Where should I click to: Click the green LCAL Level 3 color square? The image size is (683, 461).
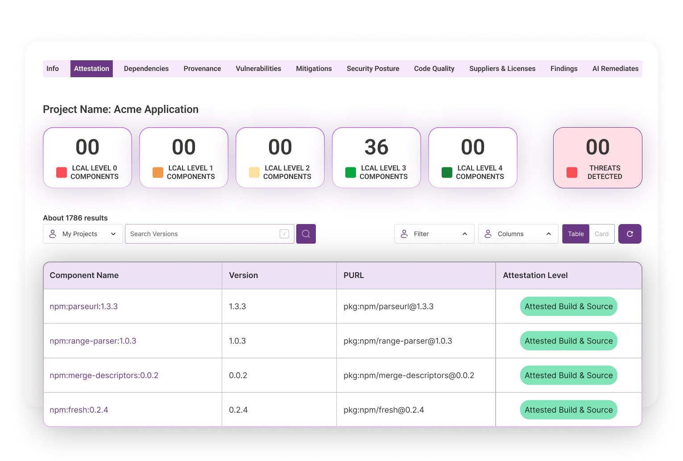tap(351, 173)
